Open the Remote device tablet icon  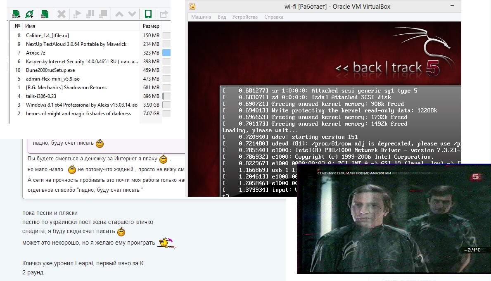click(x=148, y=14)
